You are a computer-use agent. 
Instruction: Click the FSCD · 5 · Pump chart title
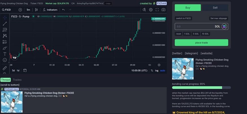[20, 16]
